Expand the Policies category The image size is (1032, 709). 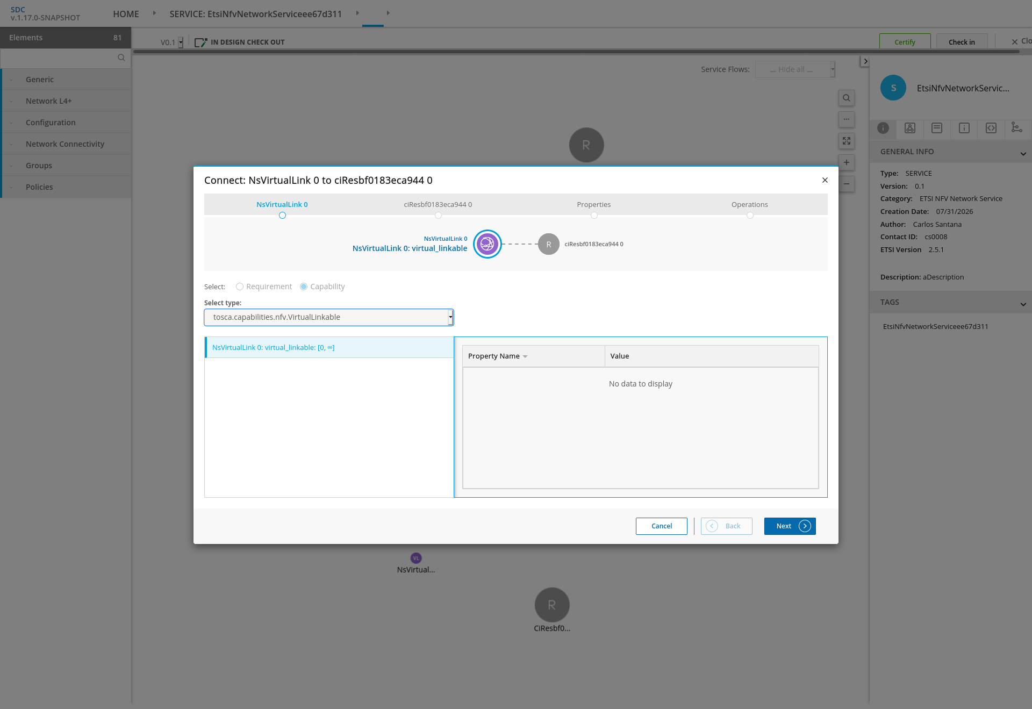(66, 187)
